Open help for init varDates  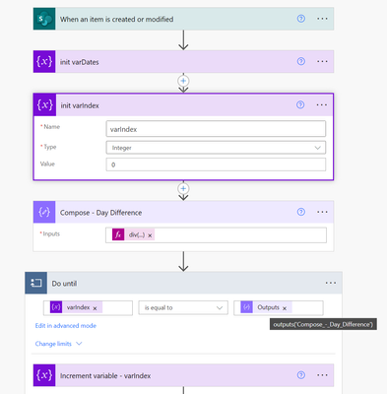click(301, 61)
